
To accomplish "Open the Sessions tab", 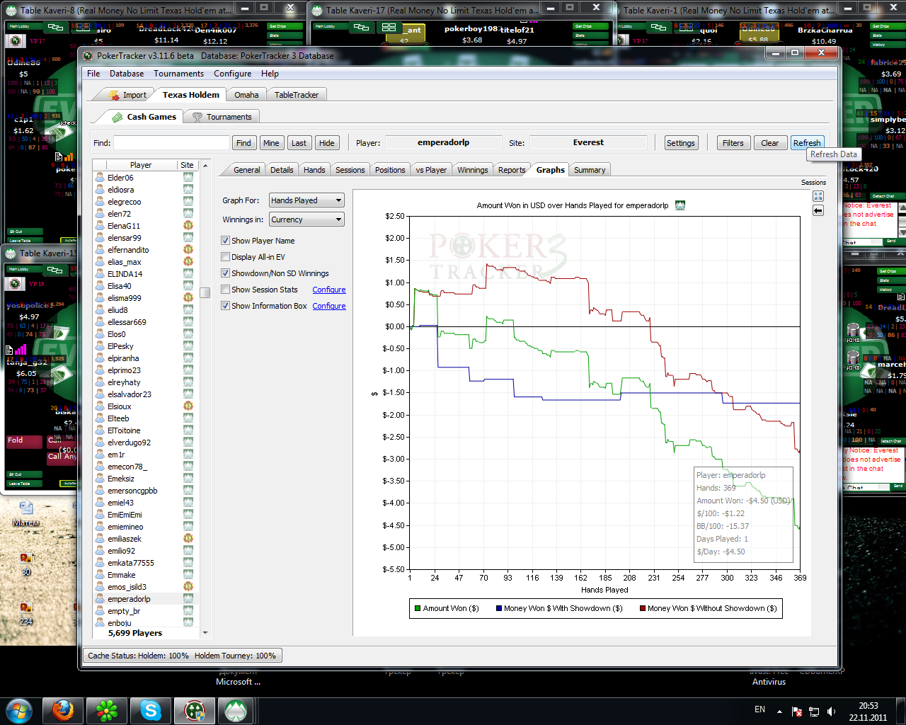I will click(x=350, y=170).
